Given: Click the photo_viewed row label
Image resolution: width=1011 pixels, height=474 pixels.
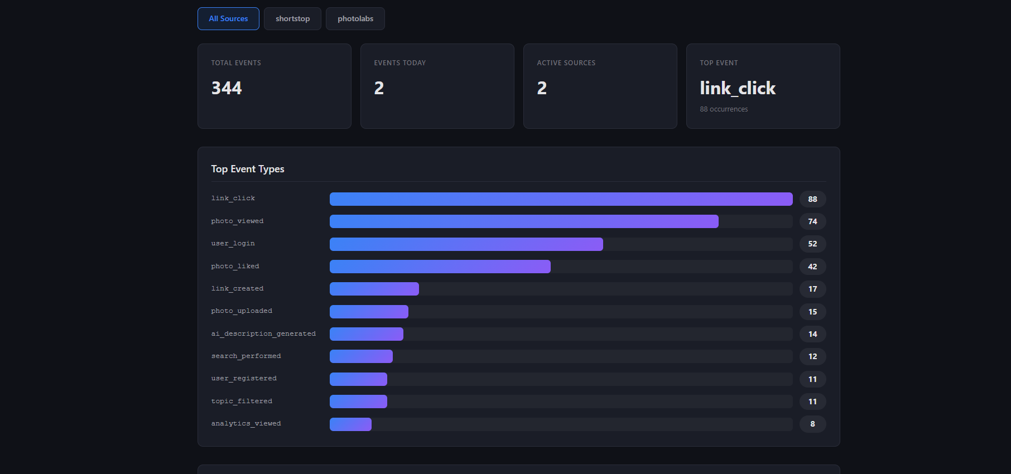Looking at the screenshot, I should click(x=237, y=221).
